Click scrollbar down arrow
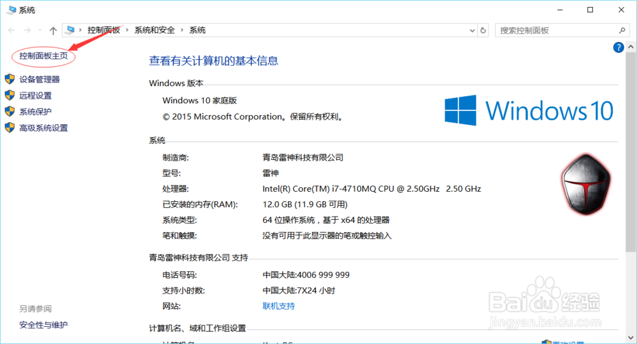The image size is (637, 344). [631, 338]
